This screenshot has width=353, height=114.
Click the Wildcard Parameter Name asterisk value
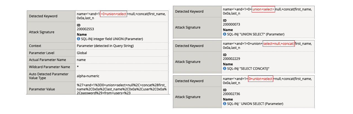(78, 67)
